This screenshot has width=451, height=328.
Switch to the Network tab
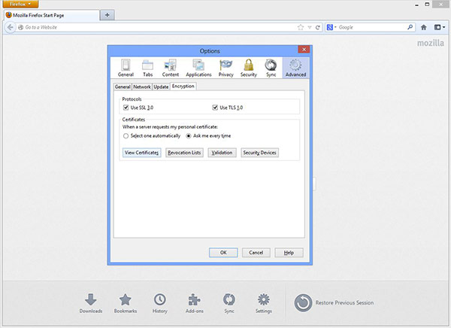click(x=142, y=87)
